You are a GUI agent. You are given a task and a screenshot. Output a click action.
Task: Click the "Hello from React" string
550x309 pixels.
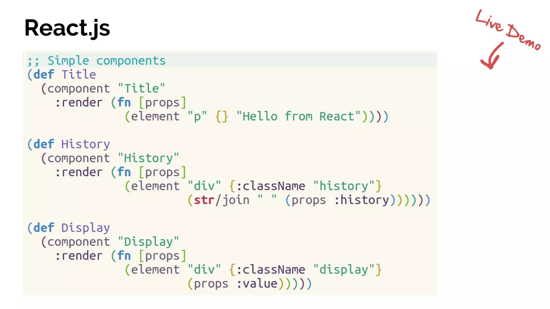pos(299,116)
